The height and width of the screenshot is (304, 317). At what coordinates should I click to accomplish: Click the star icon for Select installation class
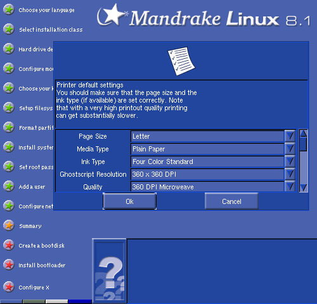click(x=9, y=29)
